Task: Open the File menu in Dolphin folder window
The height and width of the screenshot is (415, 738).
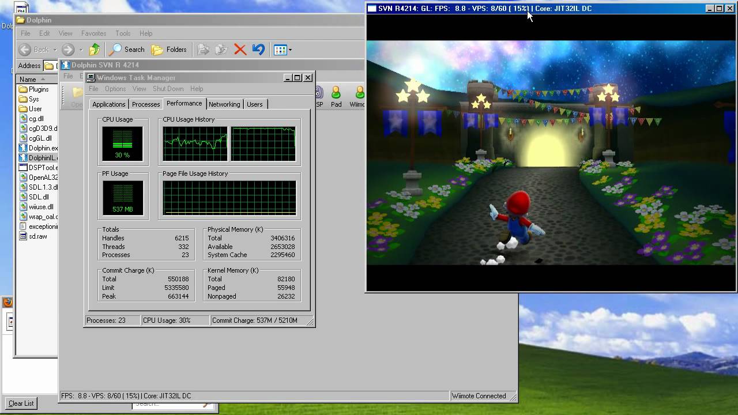Action: (25, 33)
